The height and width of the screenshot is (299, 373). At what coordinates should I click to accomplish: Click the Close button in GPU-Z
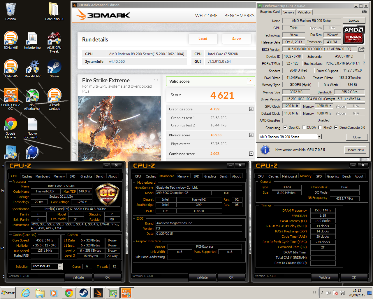coord(357,137)
